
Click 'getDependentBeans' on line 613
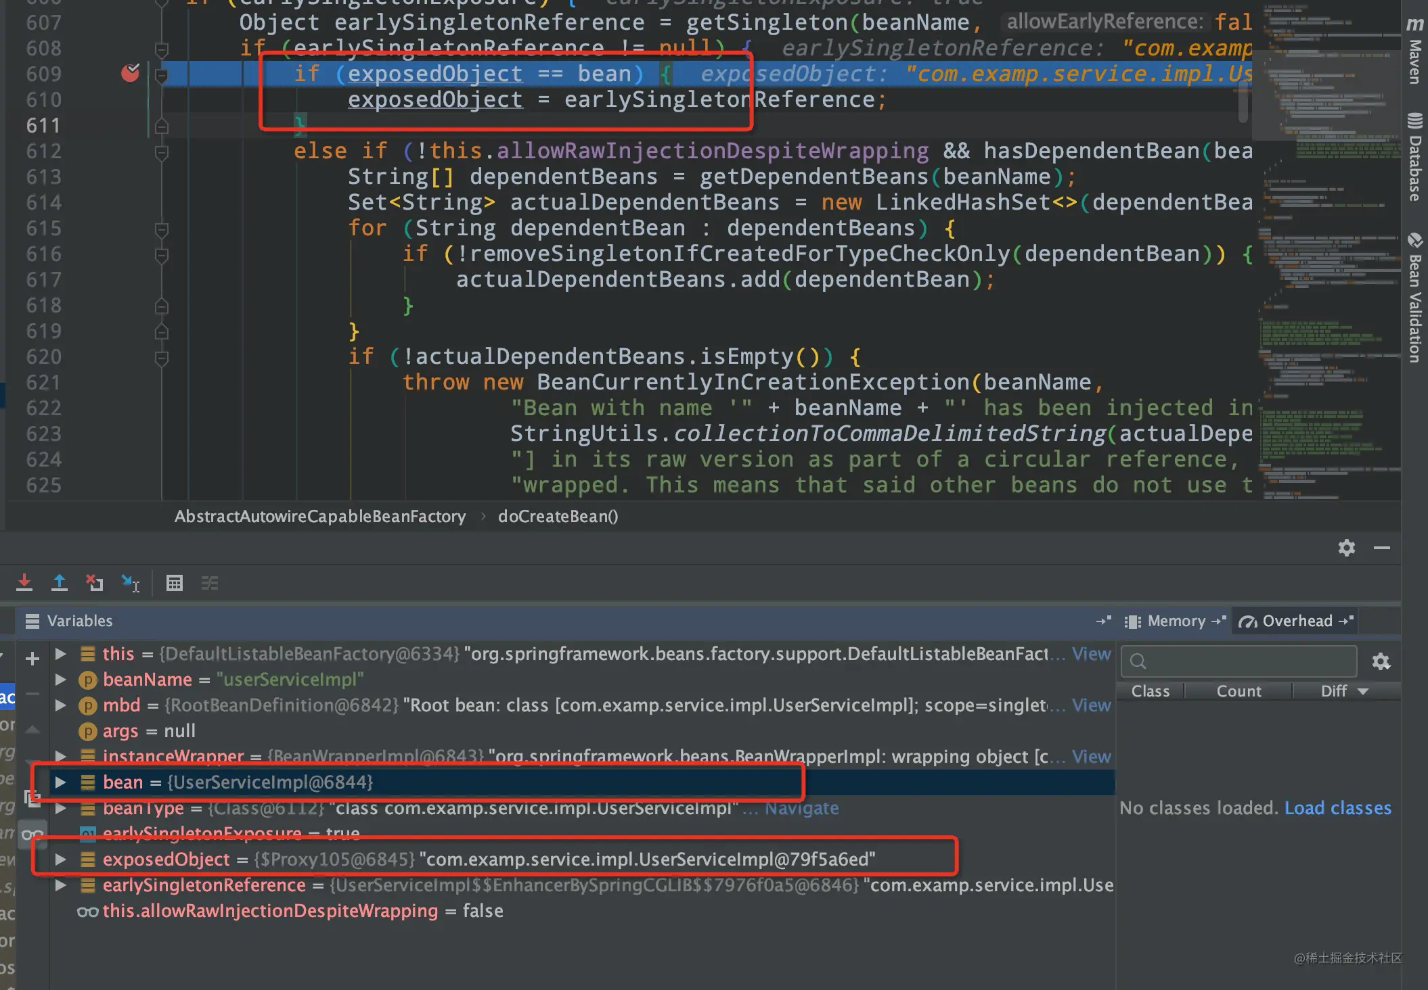pos(813,177)
